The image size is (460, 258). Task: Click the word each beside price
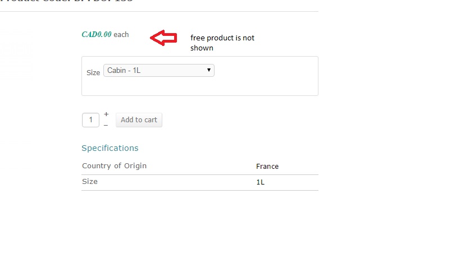(121, 35)
